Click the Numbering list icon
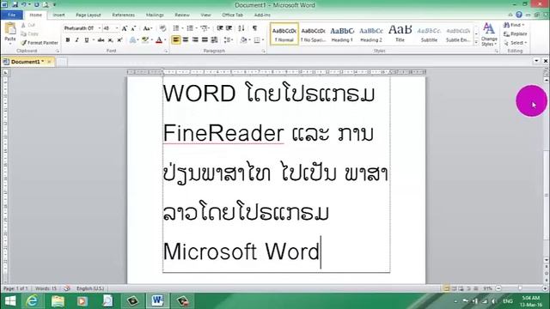 pyautogui.click(x=191, y=28)
